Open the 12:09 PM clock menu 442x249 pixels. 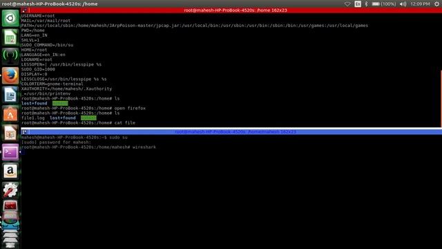420,4
